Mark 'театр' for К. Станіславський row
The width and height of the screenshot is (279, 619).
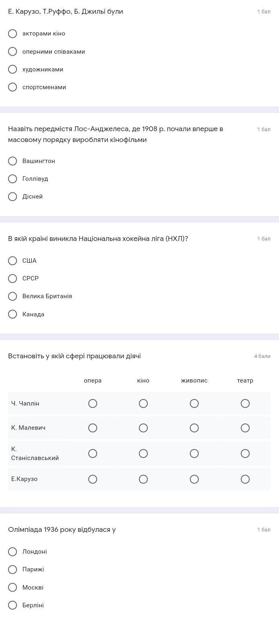coord(245,454)
